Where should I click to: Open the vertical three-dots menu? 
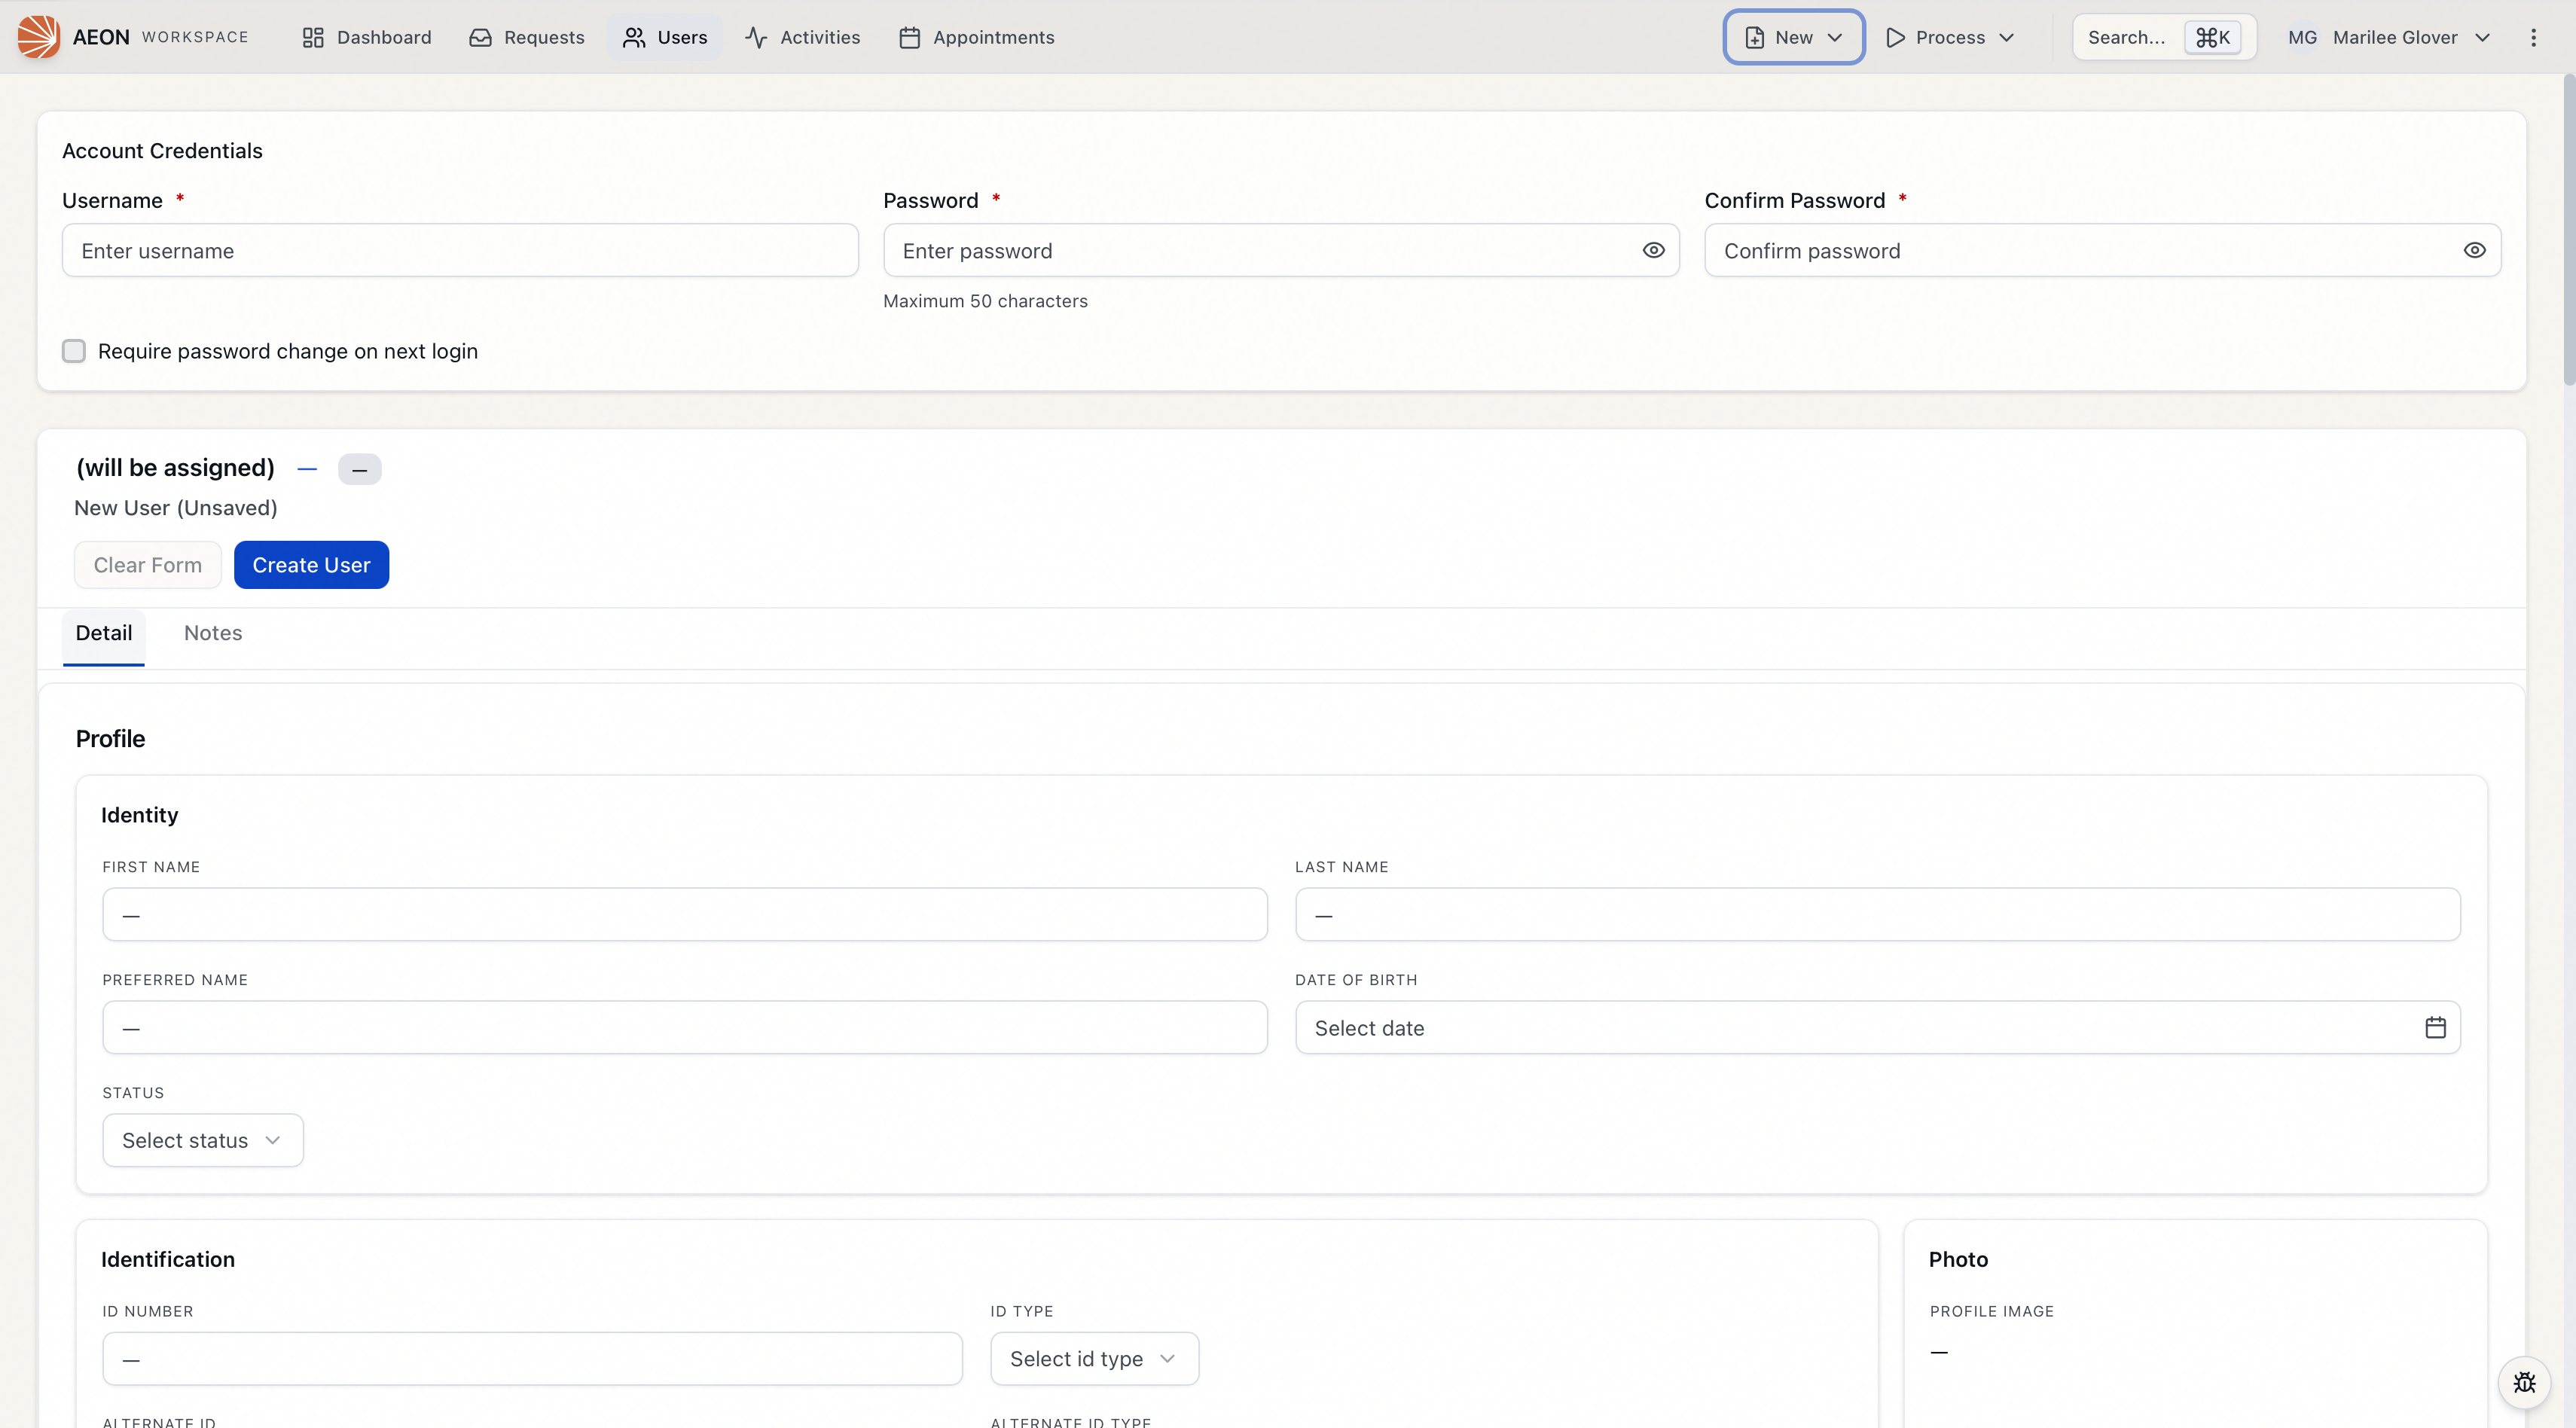(x=2533, y=37)
